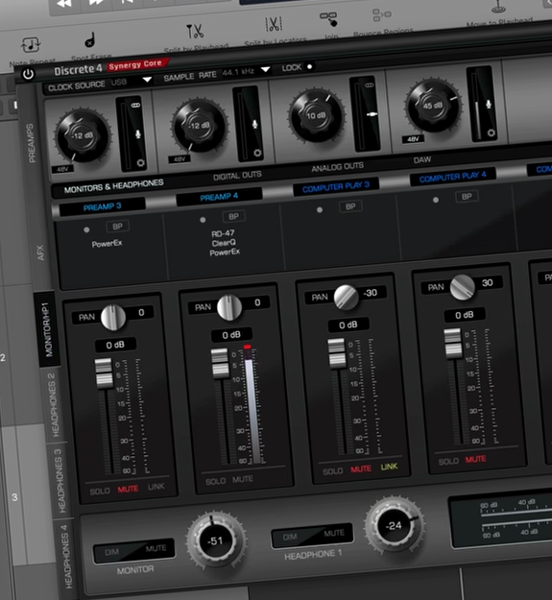Screen dimensions: 552x600
Task: Toggle LINK on the PREAMP 3 channel
Action: click(x=156, y=487)
